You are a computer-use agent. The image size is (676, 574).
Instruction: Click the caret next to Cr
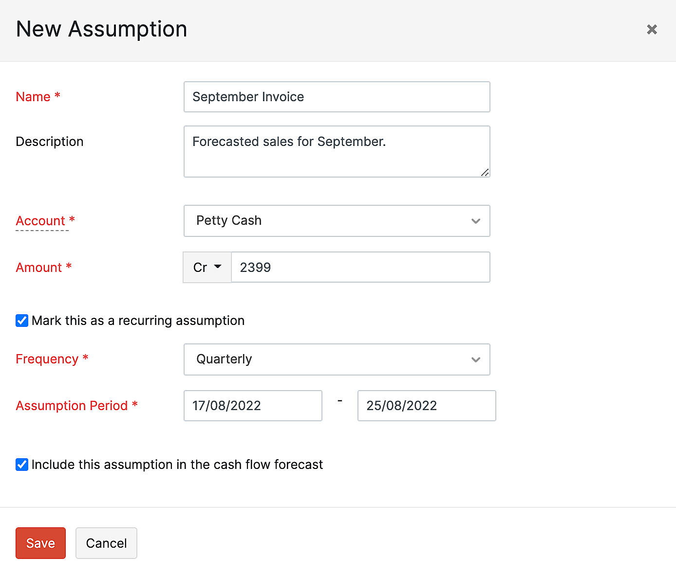[218, 267]
